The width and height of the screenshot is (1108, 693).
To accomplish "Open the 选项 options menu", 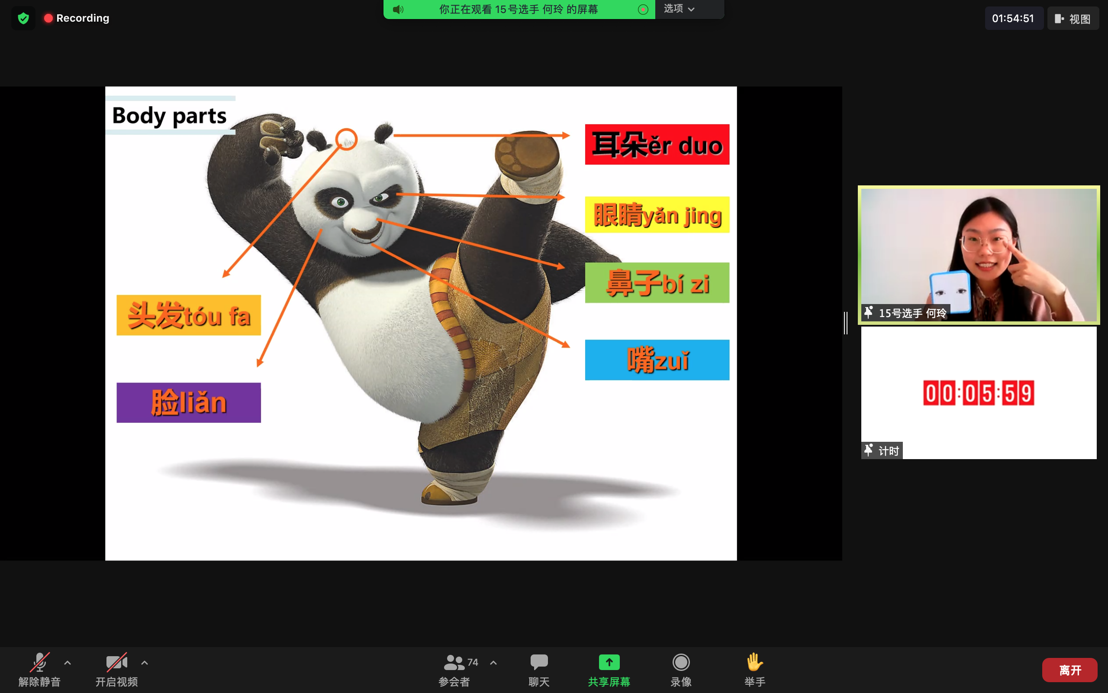I will click(x=680, y=9).
